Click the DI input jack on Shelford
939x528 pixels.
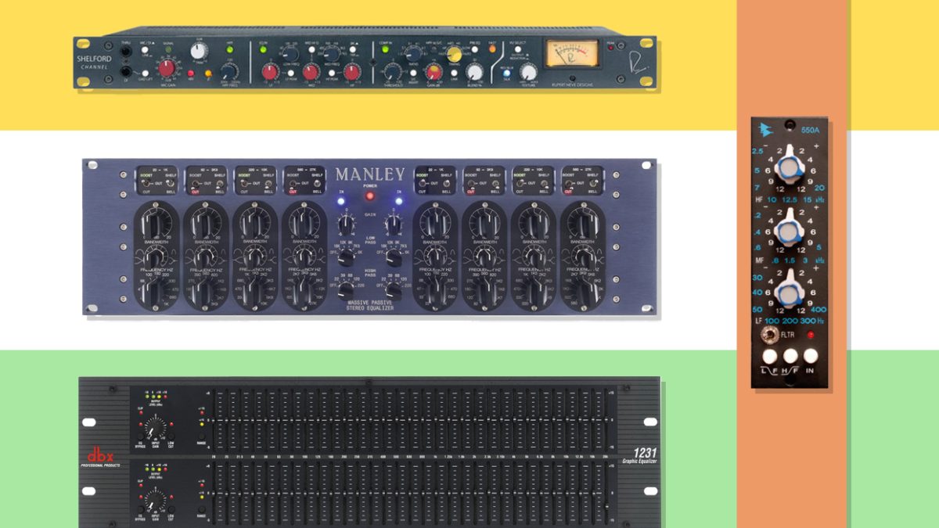click(126, 72)
